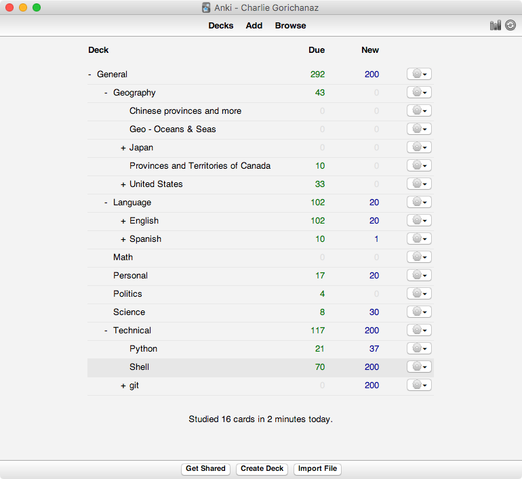Click the Shell due count 70
The height and width of the screenshot is (479, 522).
[320, 367]
